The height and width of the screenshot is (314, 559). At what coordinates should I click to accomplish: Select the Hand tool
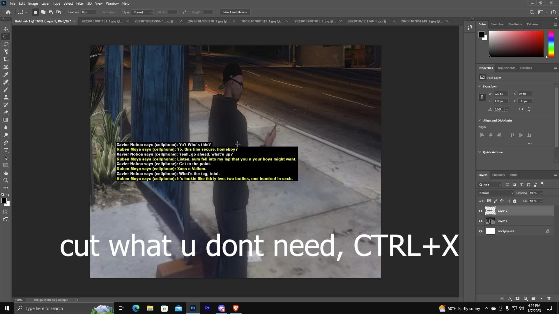tap(6, 173)
